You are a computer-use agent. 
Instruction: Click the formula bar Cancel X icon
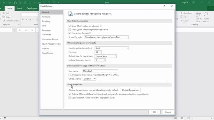click(x=20, y=30)
